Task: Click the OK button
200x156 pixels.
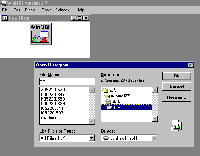Action: [177, 76]
